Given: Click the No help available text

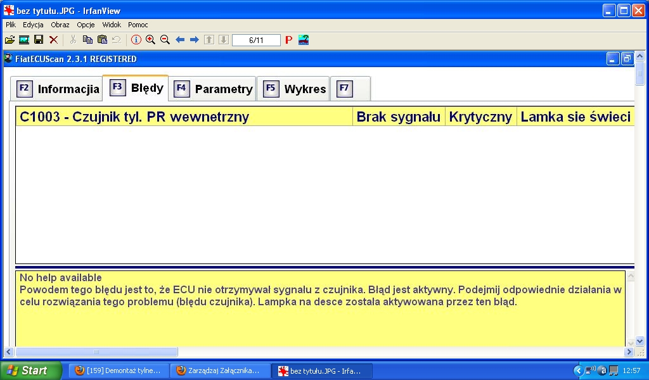Looking at the screenshot, I should (60, 277).
